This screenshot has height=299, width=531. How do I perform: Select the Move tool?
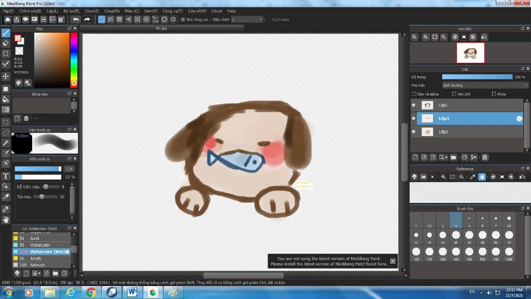[6, 76]
